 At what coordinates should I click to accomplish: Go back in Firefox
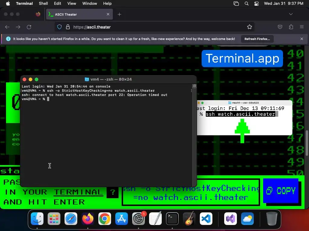[7, 27]
